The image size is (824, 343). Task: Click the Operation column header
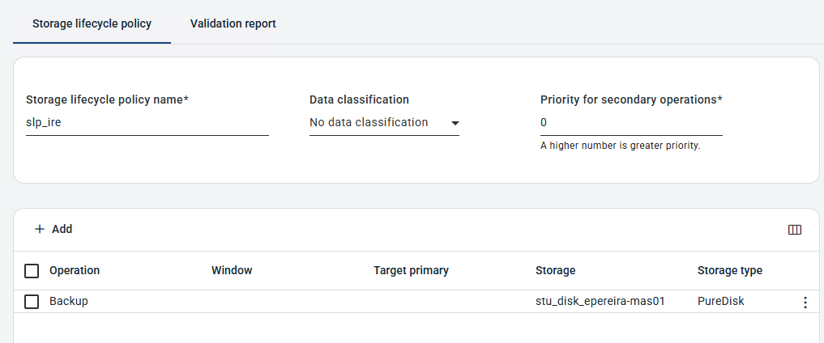pos(75,270)
